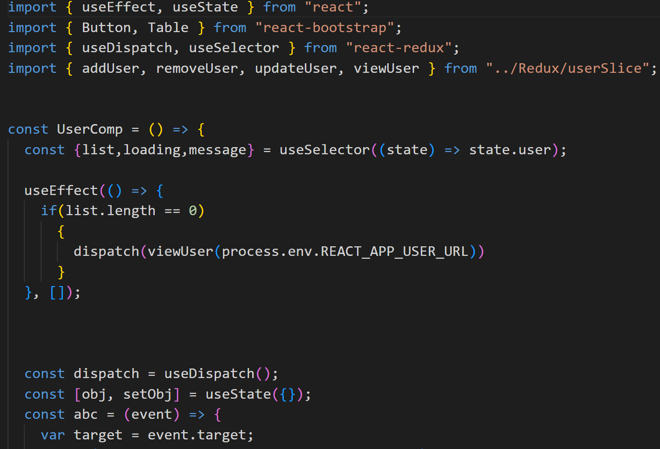Click event.target on the var target line
Image resolution: width=660 pixels, height=449 pixels.
[197, 435]
